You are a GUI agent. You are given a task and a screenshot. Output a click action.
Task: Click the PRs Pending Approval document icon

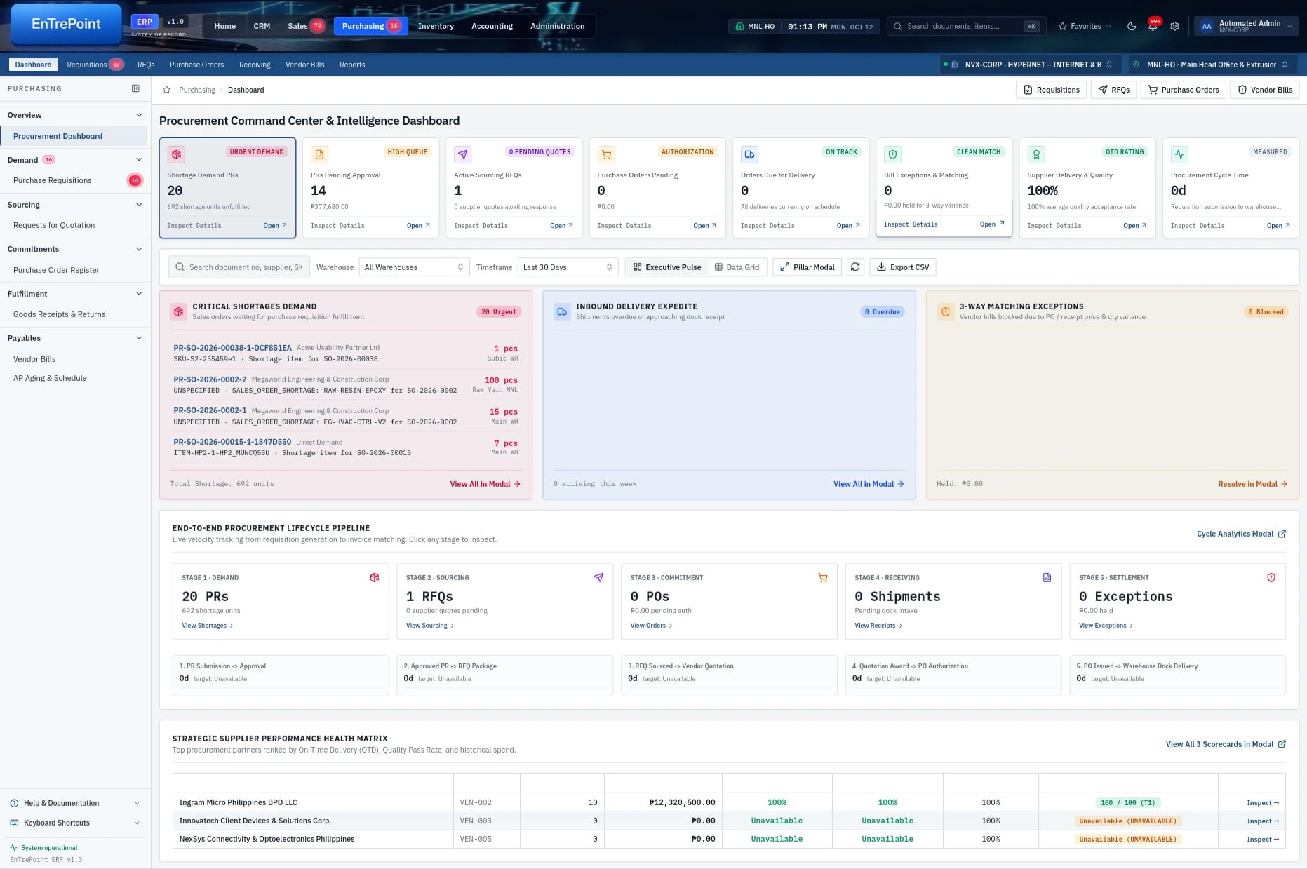[319, 154]
